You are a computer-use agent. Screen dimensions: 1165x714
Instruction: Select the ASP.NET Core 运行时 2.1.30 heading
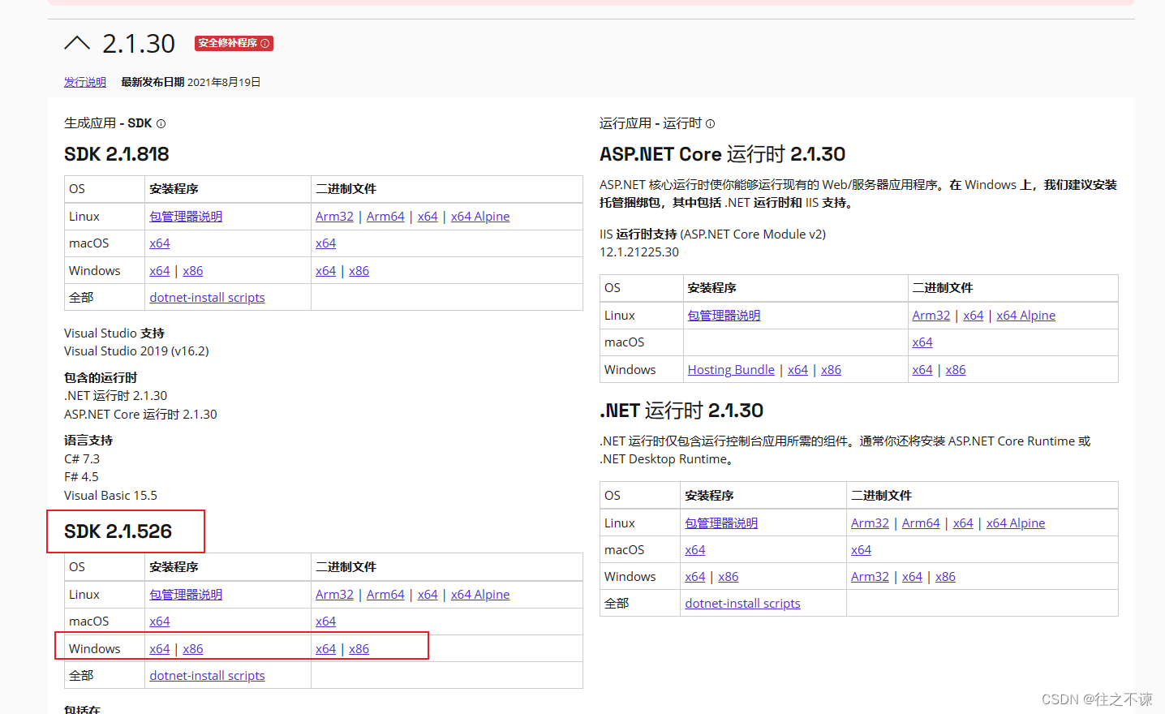(722, 154)
